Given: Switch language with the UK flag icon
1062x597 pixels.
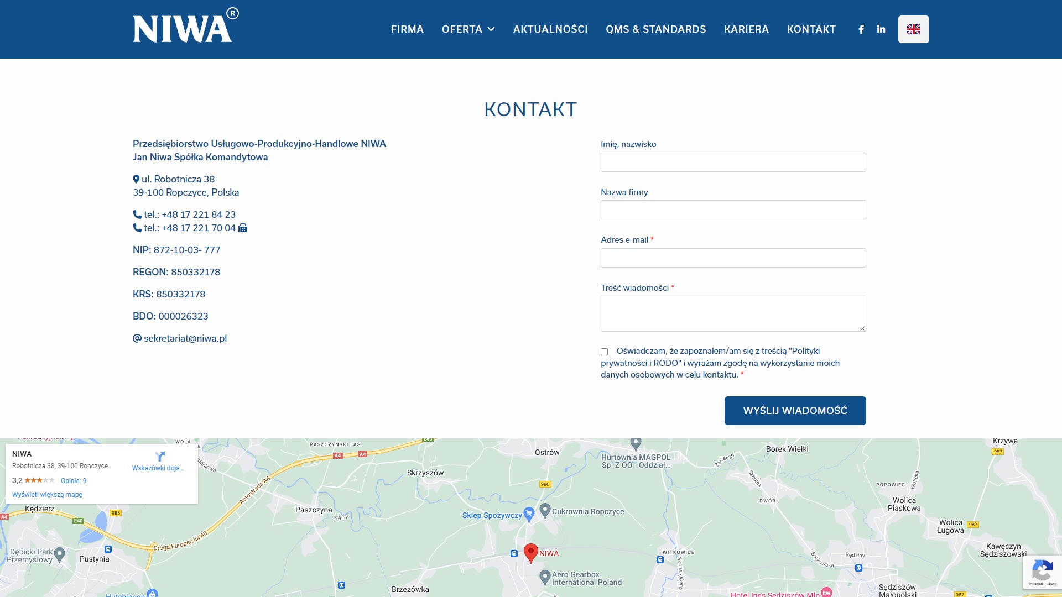Looking at the screenshot, I should point(914,29).
